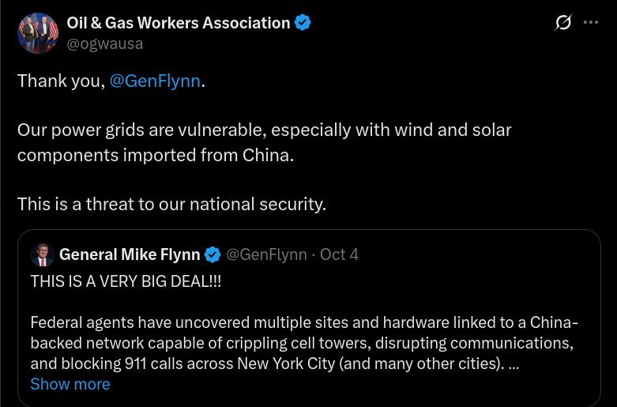
Task: Click the @ogwausa handle
Action: tap(104, 43)
